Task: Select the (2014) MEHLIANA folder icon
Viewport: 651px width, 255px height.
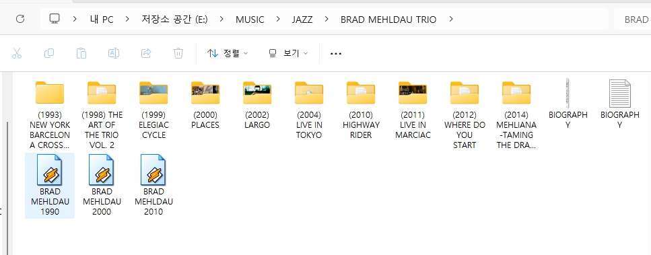Action: 516,92
